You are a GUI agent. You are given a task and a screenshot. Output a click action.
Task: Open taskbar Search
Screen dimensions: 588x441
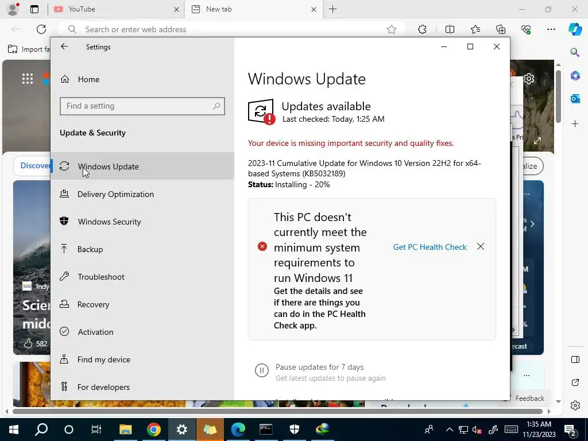pos(41,430)
